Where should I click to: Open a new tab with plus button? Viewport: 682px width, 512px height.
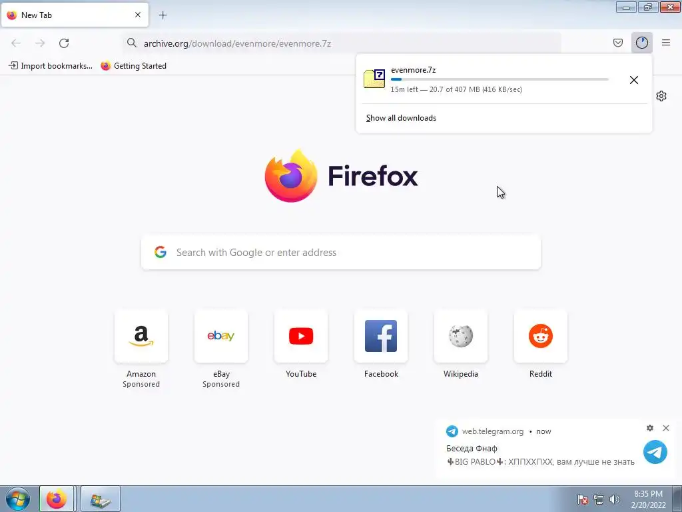(163, 15)
